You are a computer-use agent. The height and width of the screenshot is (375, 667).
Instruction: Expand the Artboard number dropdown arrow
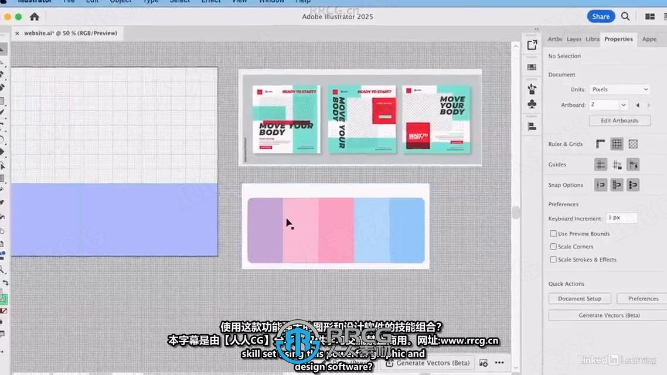(623, 105)
